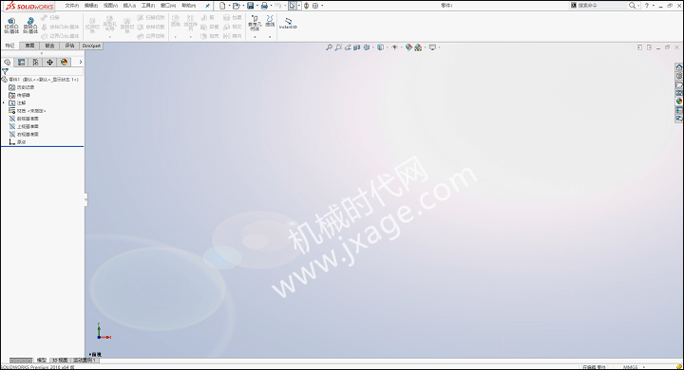Image resolution: width=684 pixels, height=370 pixels.
Task: Click the Revolved Boss/Base feature icon
Action: coord(30,26)
